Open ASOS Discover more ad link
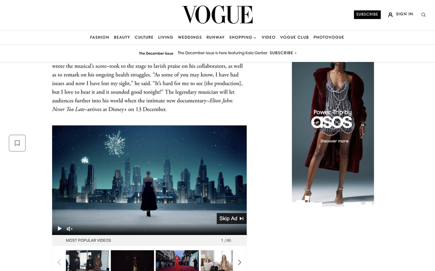The width and height of the screenshot is (435, 271). coord(334,141)
